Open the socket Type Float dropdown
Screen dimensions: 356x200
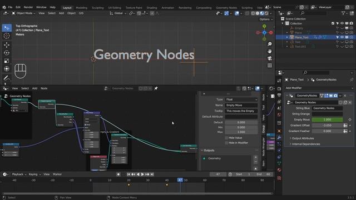click(241, 99)
